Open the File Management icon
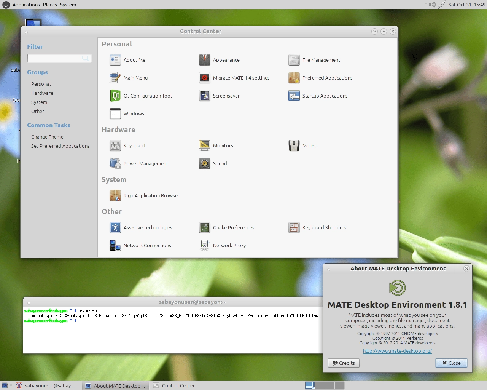Screen dimensions: 487x390 (294, 60)
